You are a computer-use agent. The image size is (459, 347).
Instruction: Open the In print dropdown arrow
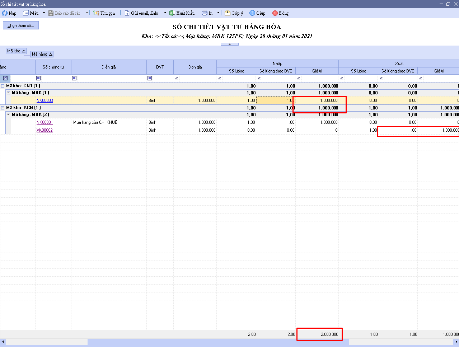pos(218,13)
